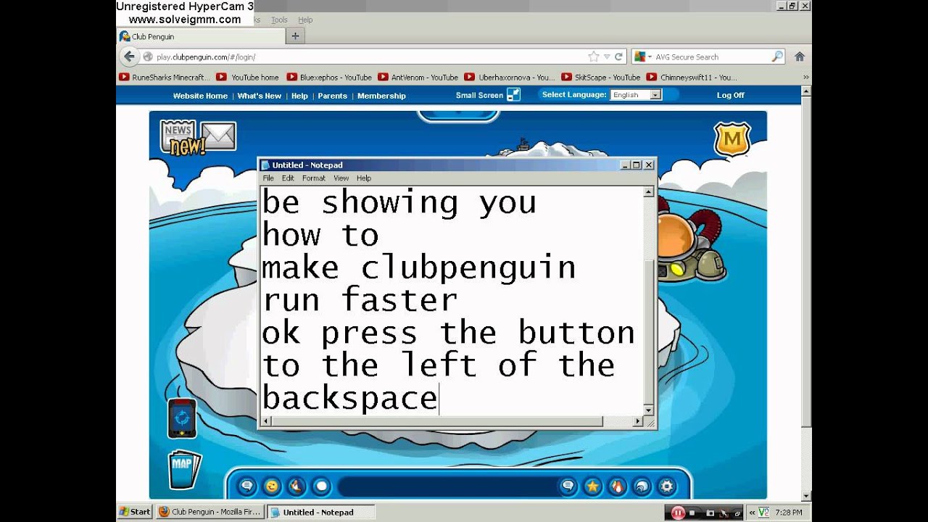Open the moderator M badge
928x522 pixels.
click(732, 139)
